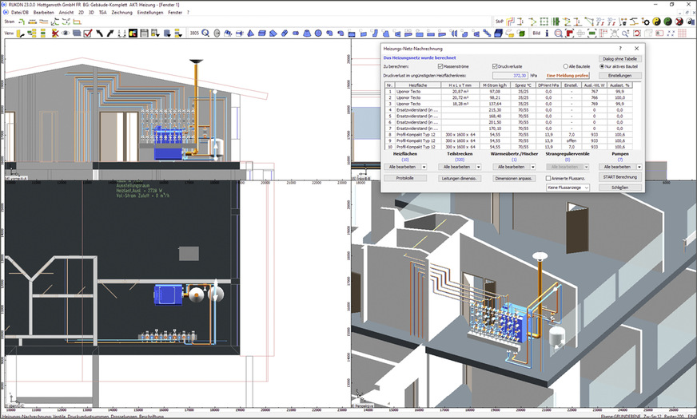Viewport: 697px width, 419px height.
Task: Click the crossed-out red yin-yang icon
Action: point(679,22)
